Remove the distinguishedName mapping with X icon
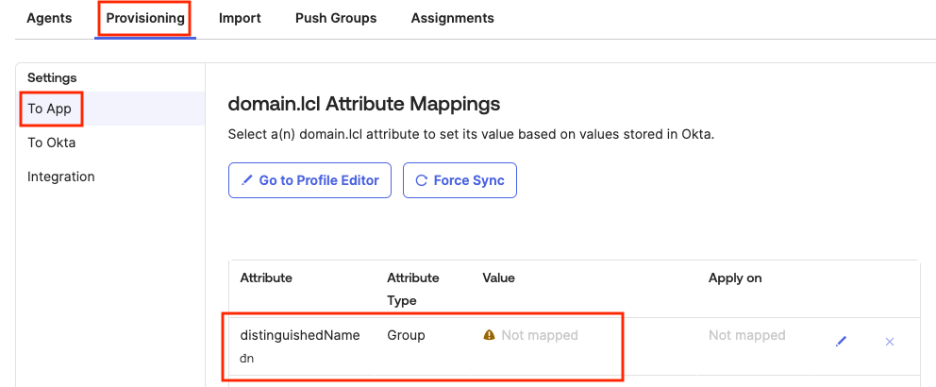Image resolution: width=936 pixels, height=387 pixels. 890,342
